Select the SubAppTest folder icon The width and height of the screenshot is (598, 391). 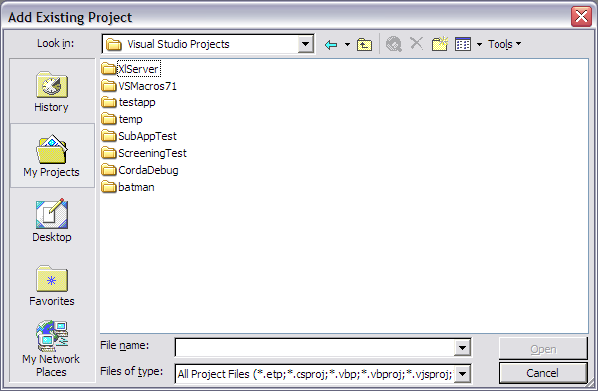tap(109, 136)
